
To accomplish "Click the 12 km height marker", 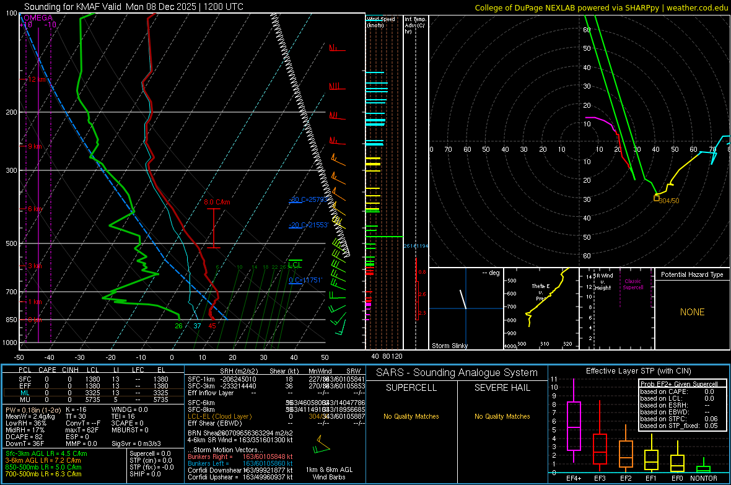I will pyautogui.click(x=37, y=79).
